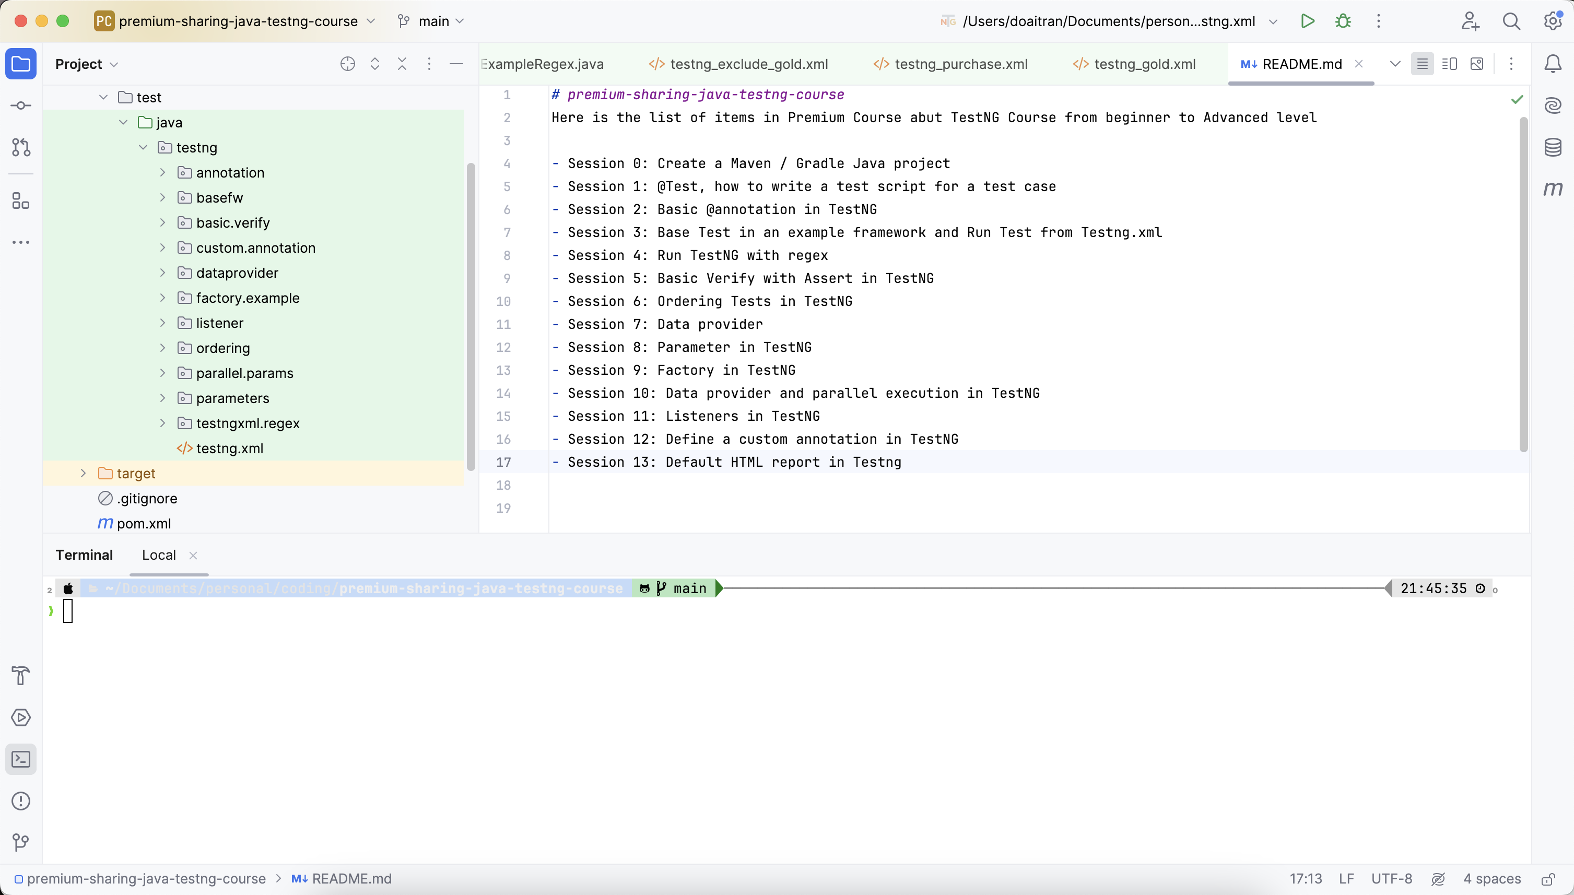Click the editor vertical scrollbar
Image resolution: width=1574 pixels, height=895 pixels.
click(x=1523, y=285)
